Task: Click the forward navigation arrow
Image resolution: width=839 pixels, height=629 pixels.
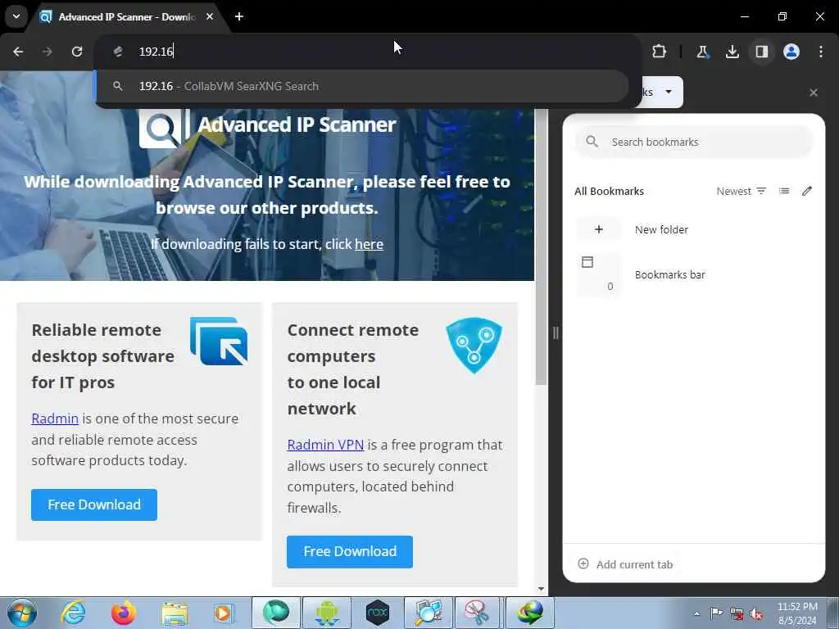Action: point(47,52)
